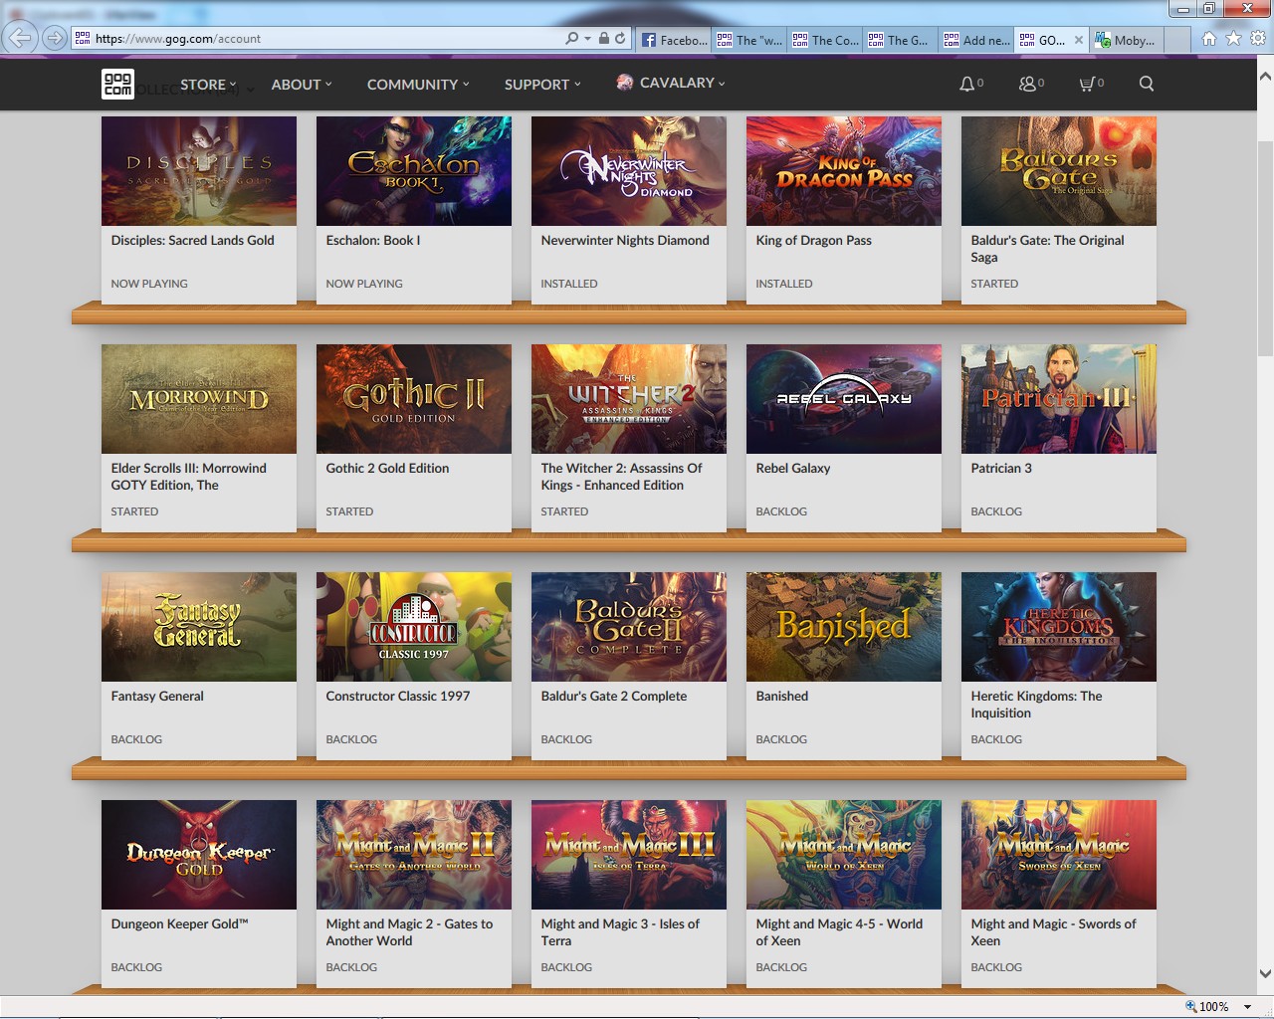Open Might and Magic III cover
The image size is (1274, 1019).
(x=629, y=855)
